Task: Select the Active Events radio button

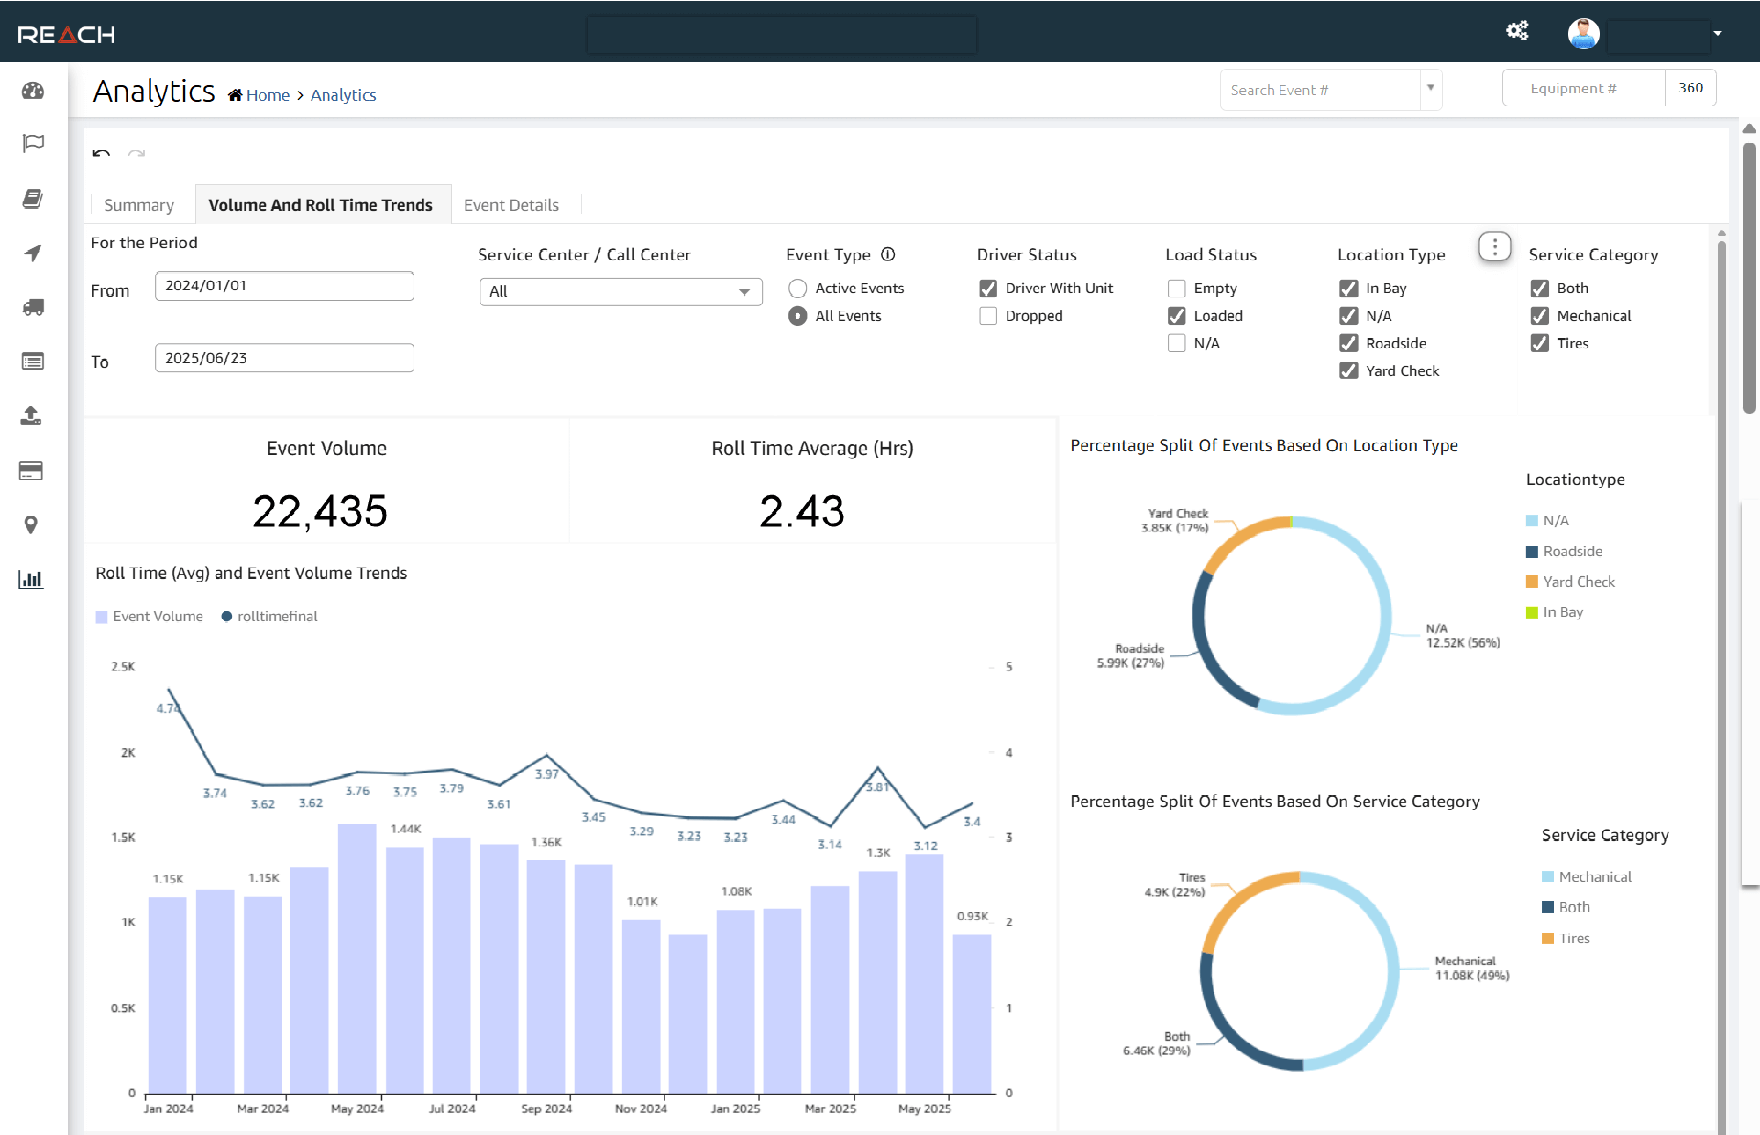Action: [797, 288]
